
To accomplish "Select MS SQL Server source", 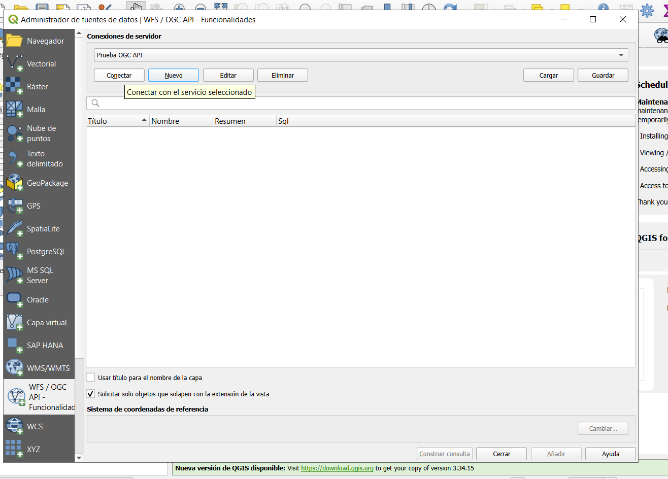I will coord(39,276).
